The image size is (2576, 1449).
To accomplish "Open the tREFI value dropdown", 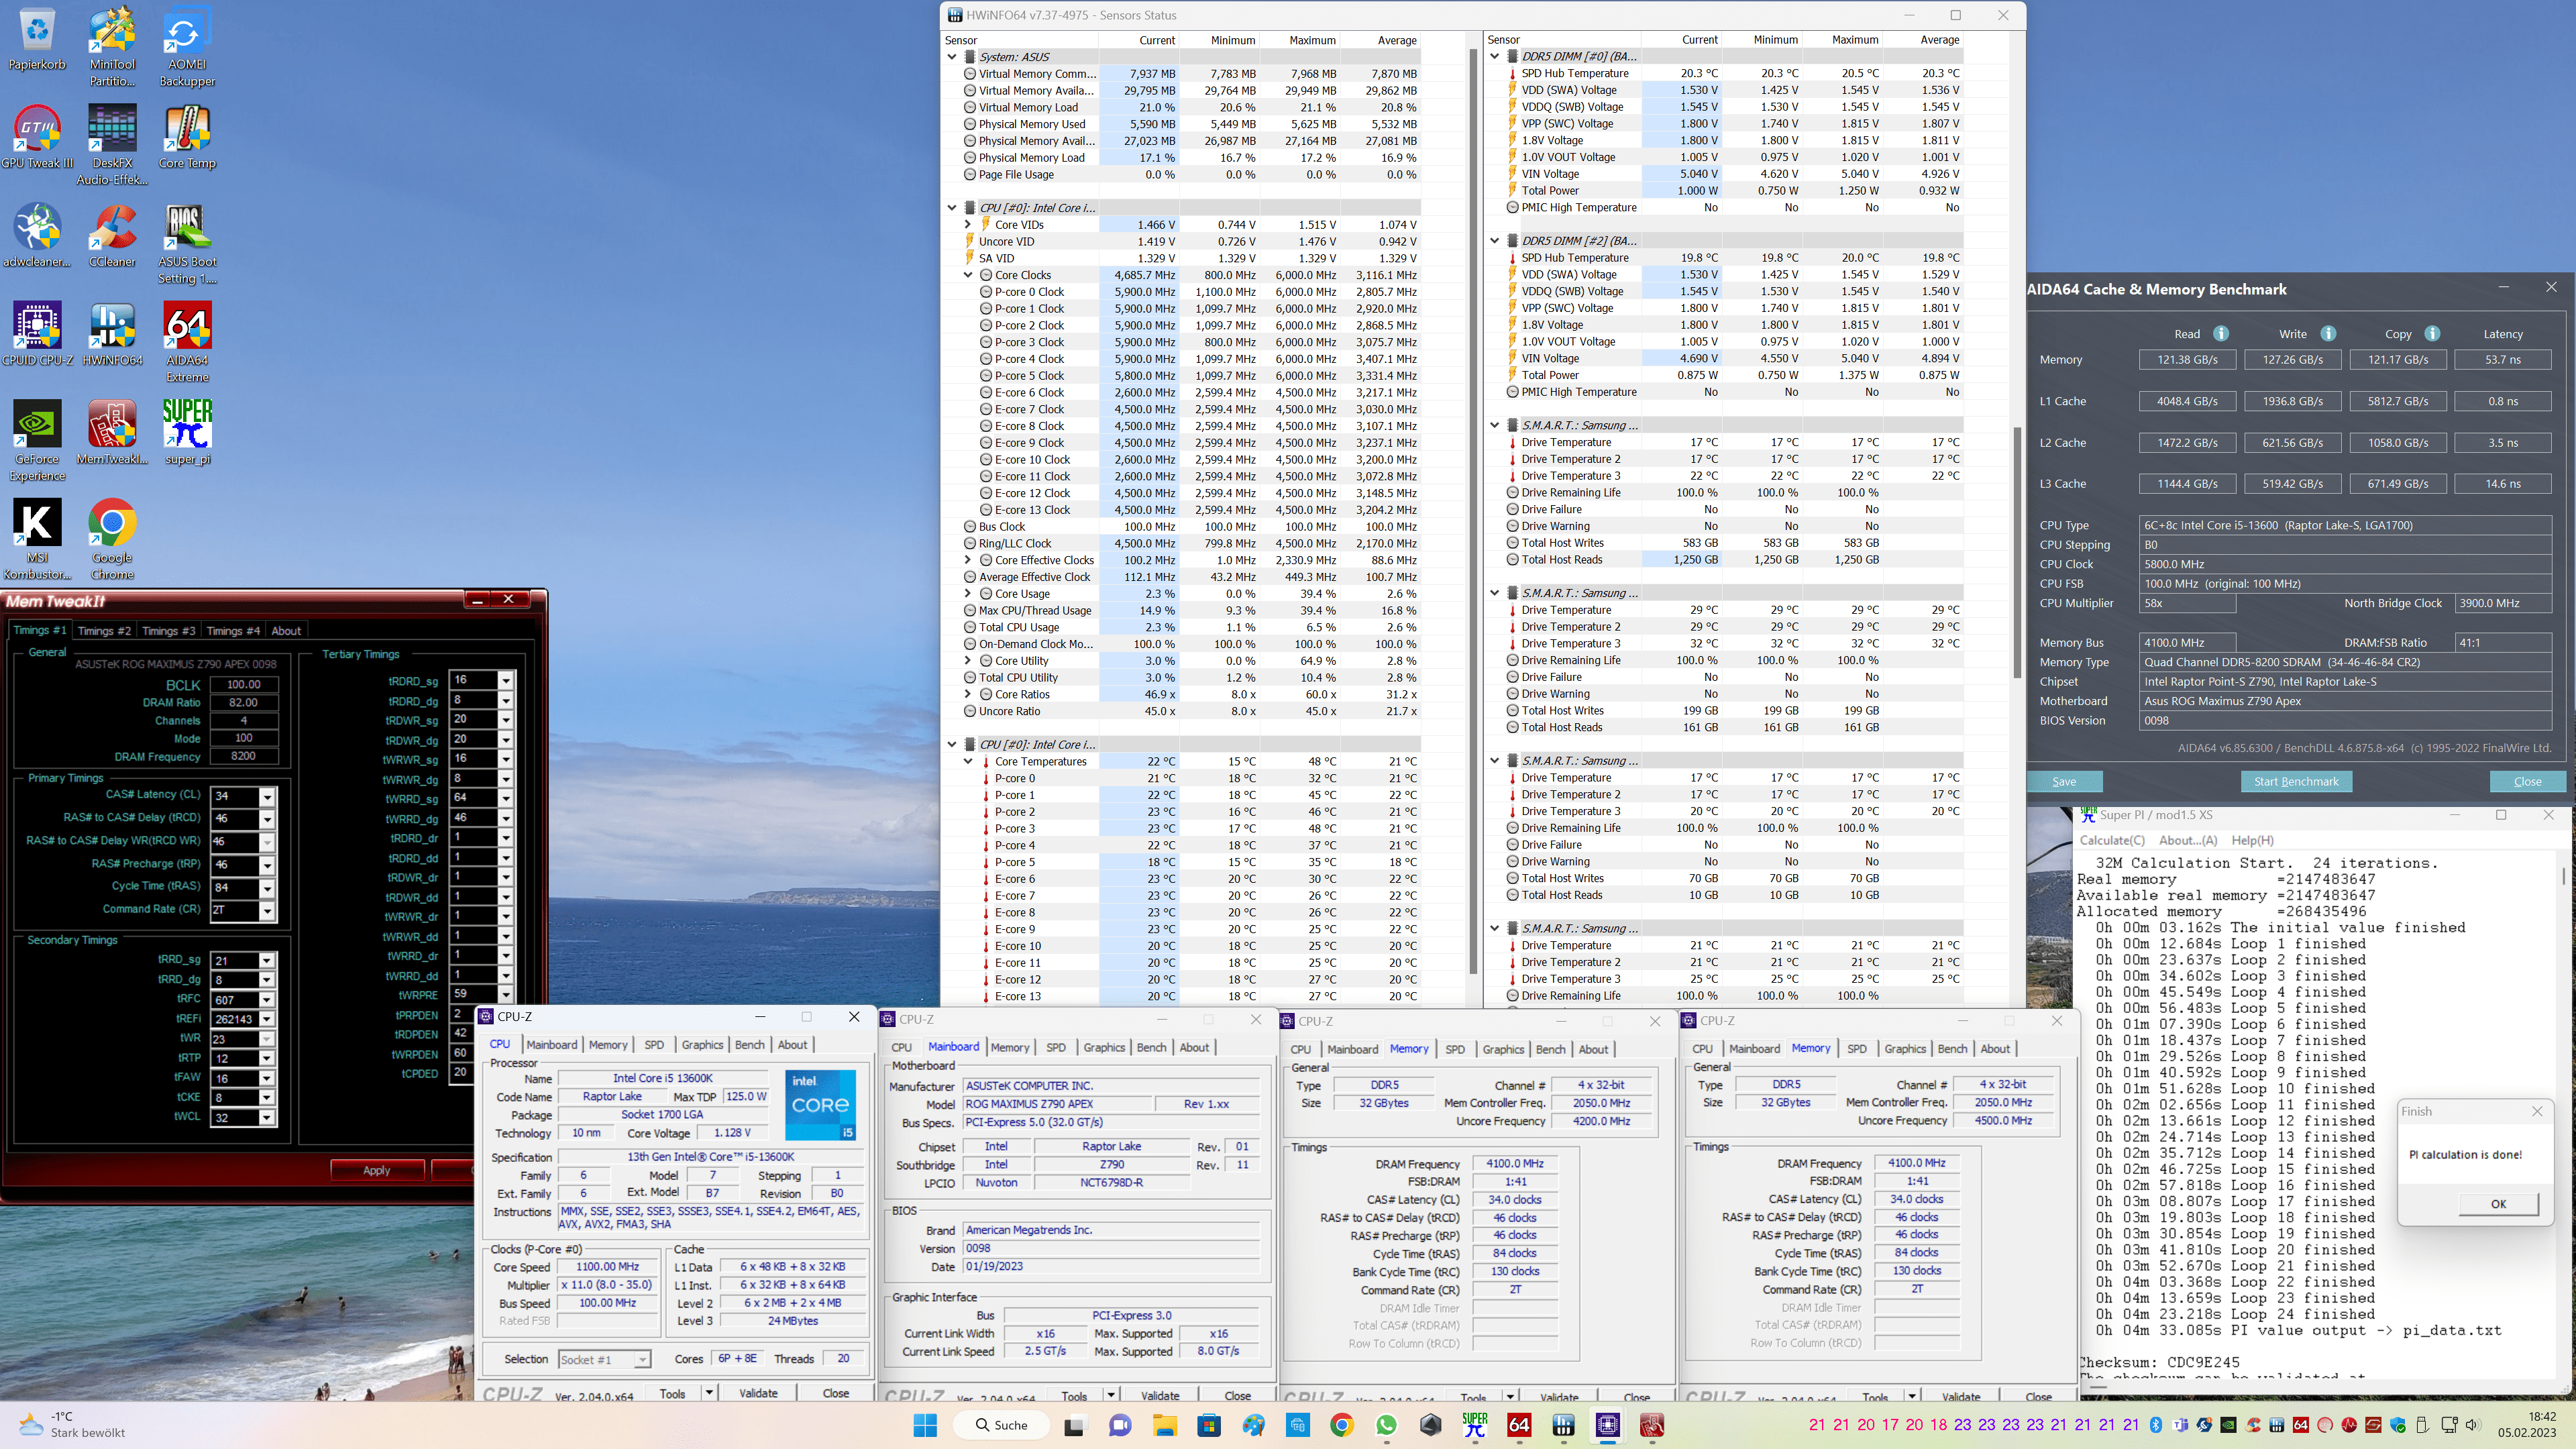I will pos(267,1019).
